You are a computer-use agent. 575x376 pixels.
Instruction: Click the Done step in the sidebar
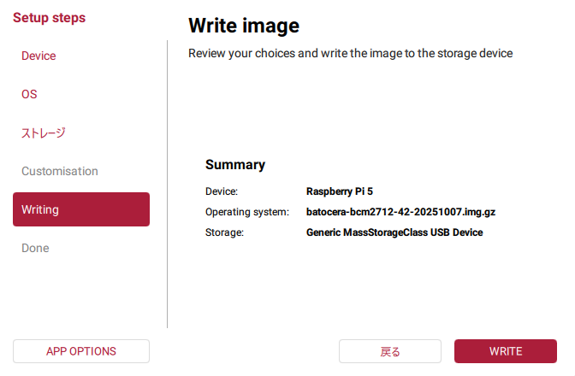click(35, 248)
